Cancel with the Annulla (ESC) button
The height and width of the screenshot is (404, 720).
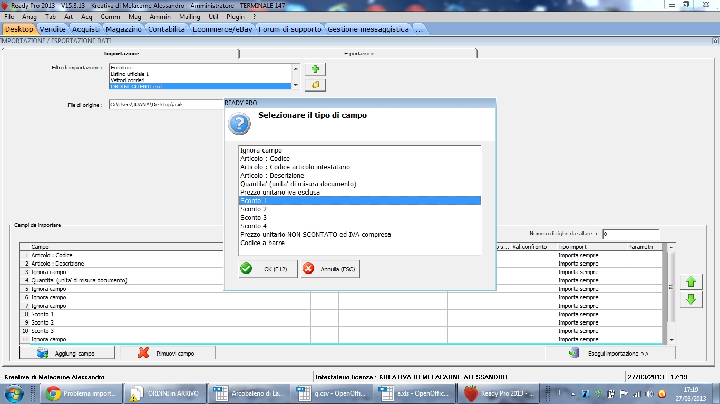tap(330, 269)
